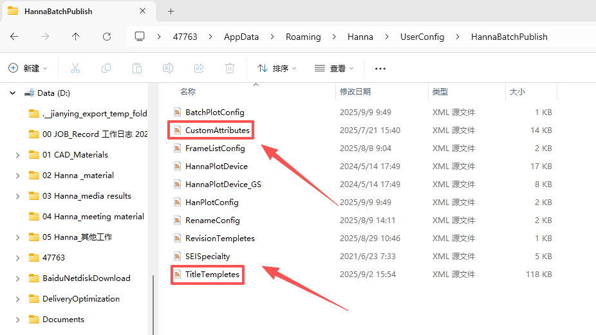Open the more options ellipsis menu
The height and width of the screenshot is (335, 596).
pos(380,68)
